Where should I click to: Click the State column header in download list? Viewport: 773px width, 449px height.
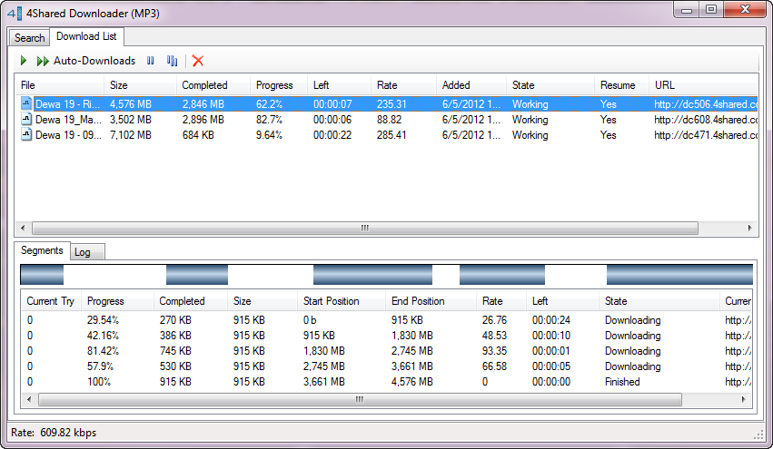550,85
